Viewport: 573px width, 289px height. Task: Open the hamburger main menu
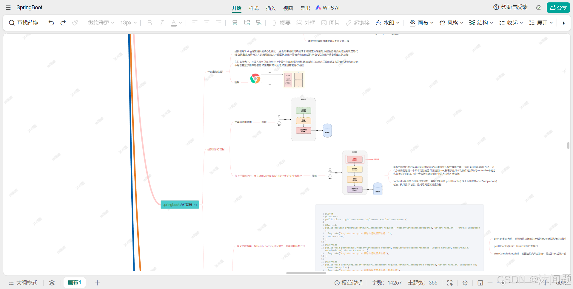(8, 7)
